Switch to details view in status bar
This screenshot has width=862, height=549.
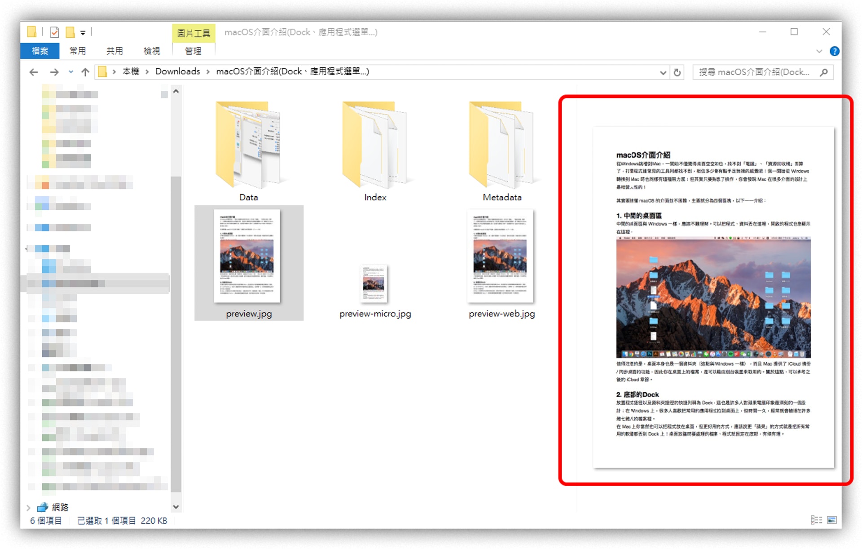coord(816,520)
